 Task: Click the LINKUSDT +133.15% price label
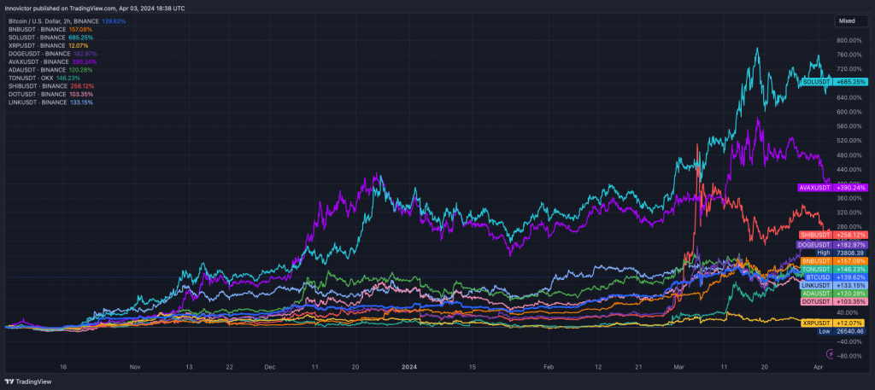(834, 285)
